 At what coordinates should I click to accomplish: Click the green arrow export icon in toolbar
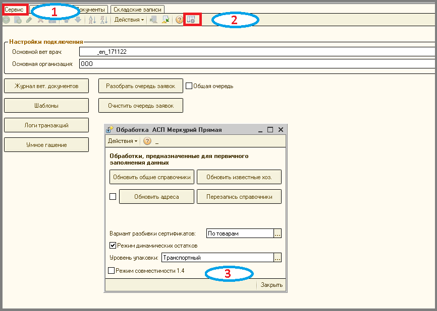[x=166, y=20]
